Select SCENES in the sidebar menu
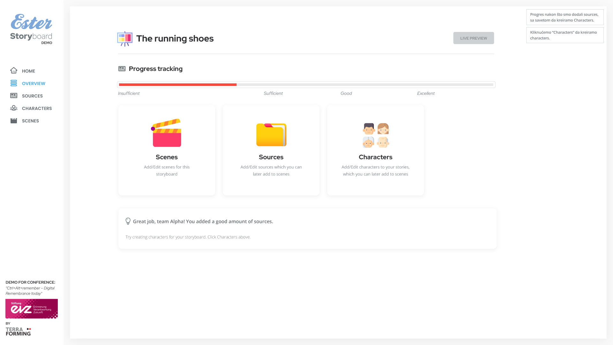Viewport: 613px width, 345px height. [x=30, y=121]
